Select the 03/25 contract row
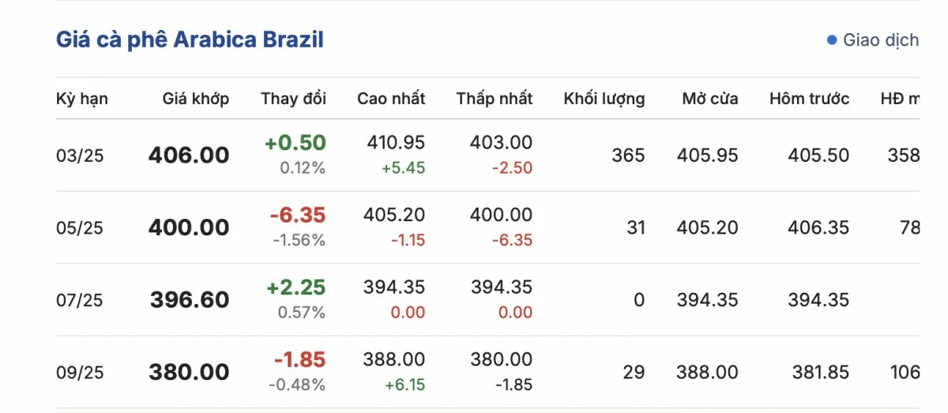948x413 pixels. 487,155
